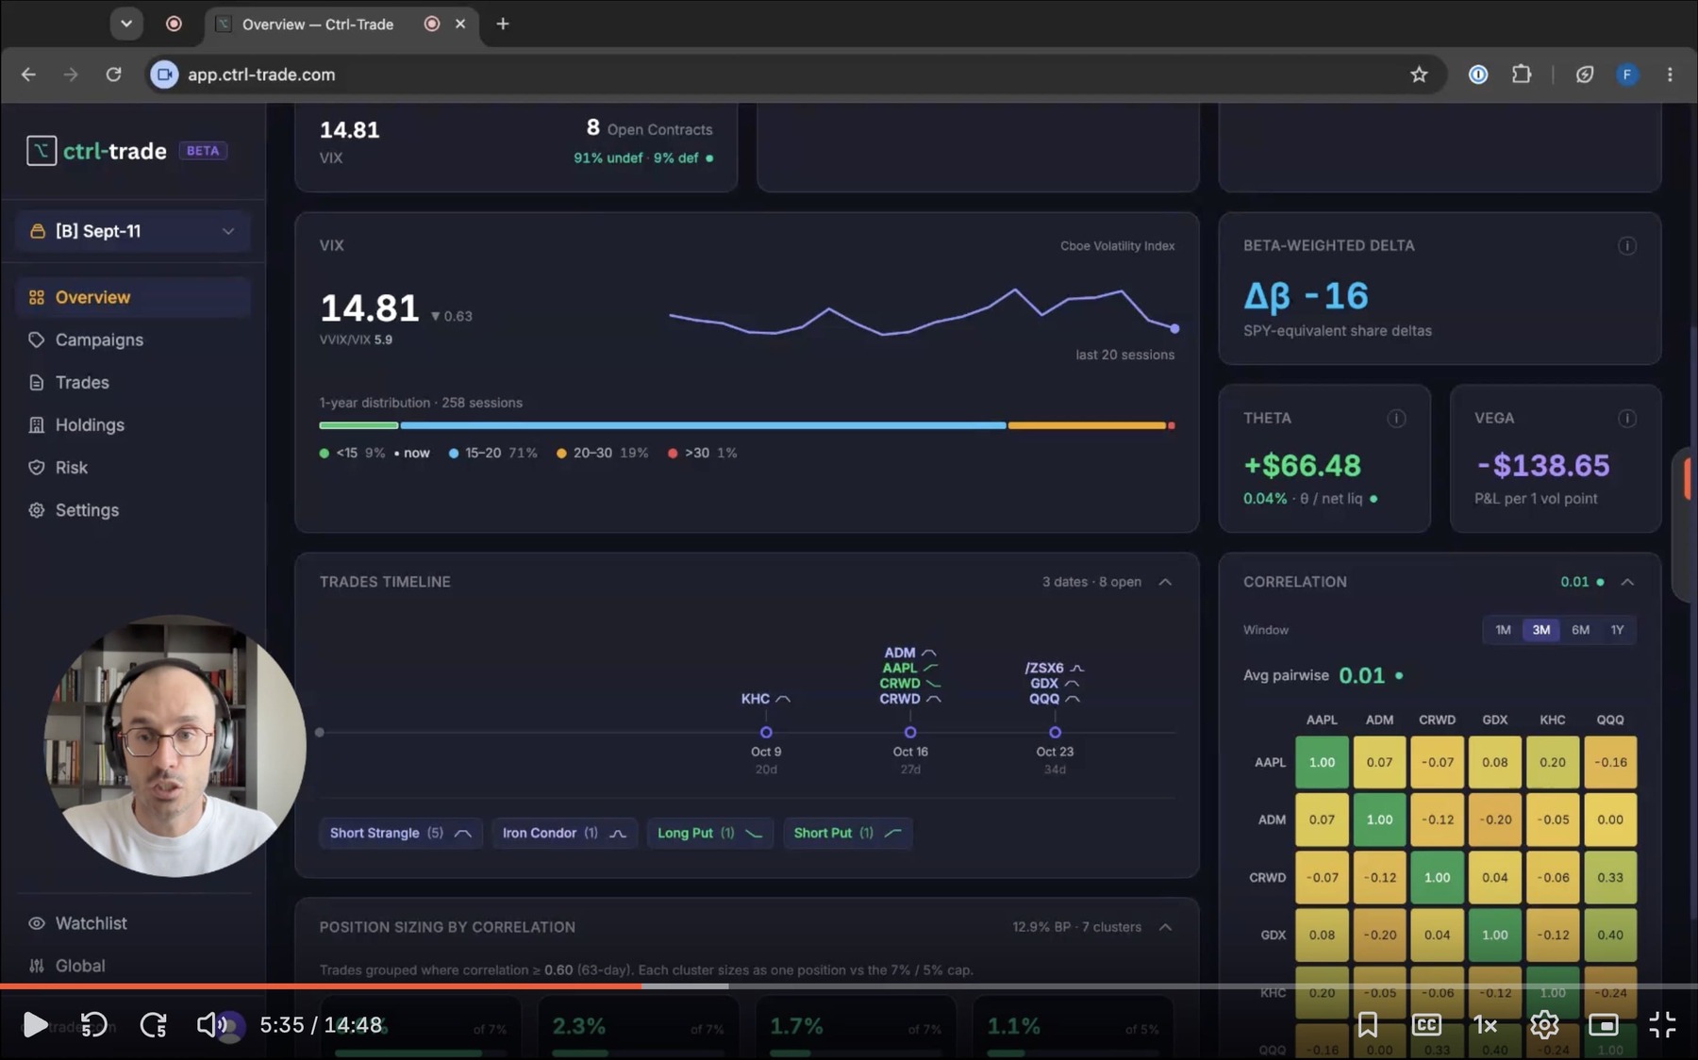The image size is (1698, 1060).
Task: Show the Vega info tooltip icon
Action: tap(1626, 418)
